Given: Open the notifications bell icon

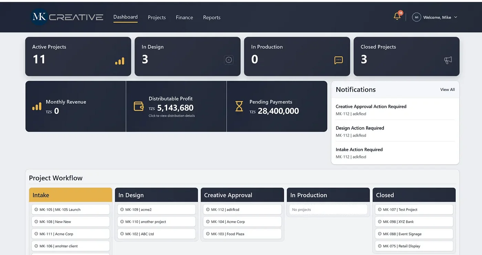Looking at the screenshot, I should pyautogui.click(x=397, y=16).
